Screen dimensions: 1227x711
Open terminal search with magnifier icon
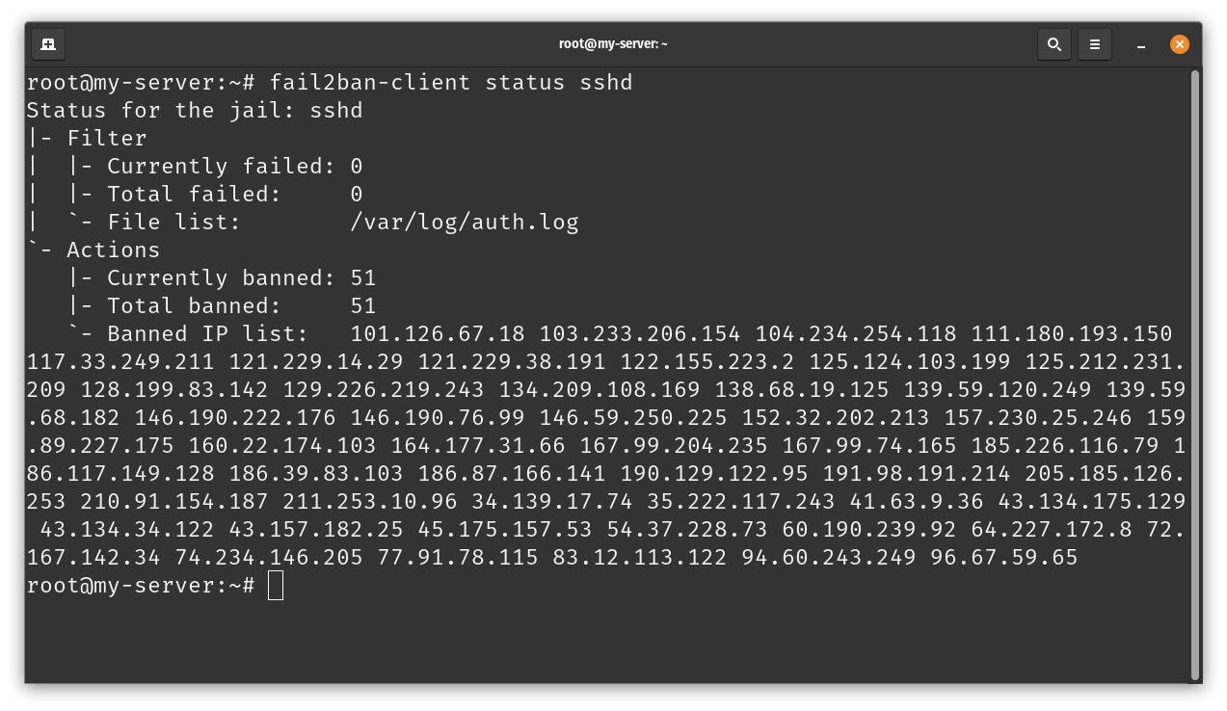(1054, 44)
